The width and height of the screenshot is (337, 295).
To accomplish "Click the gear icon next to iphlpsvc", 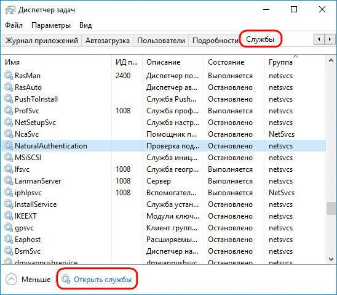I will point(9,192).
